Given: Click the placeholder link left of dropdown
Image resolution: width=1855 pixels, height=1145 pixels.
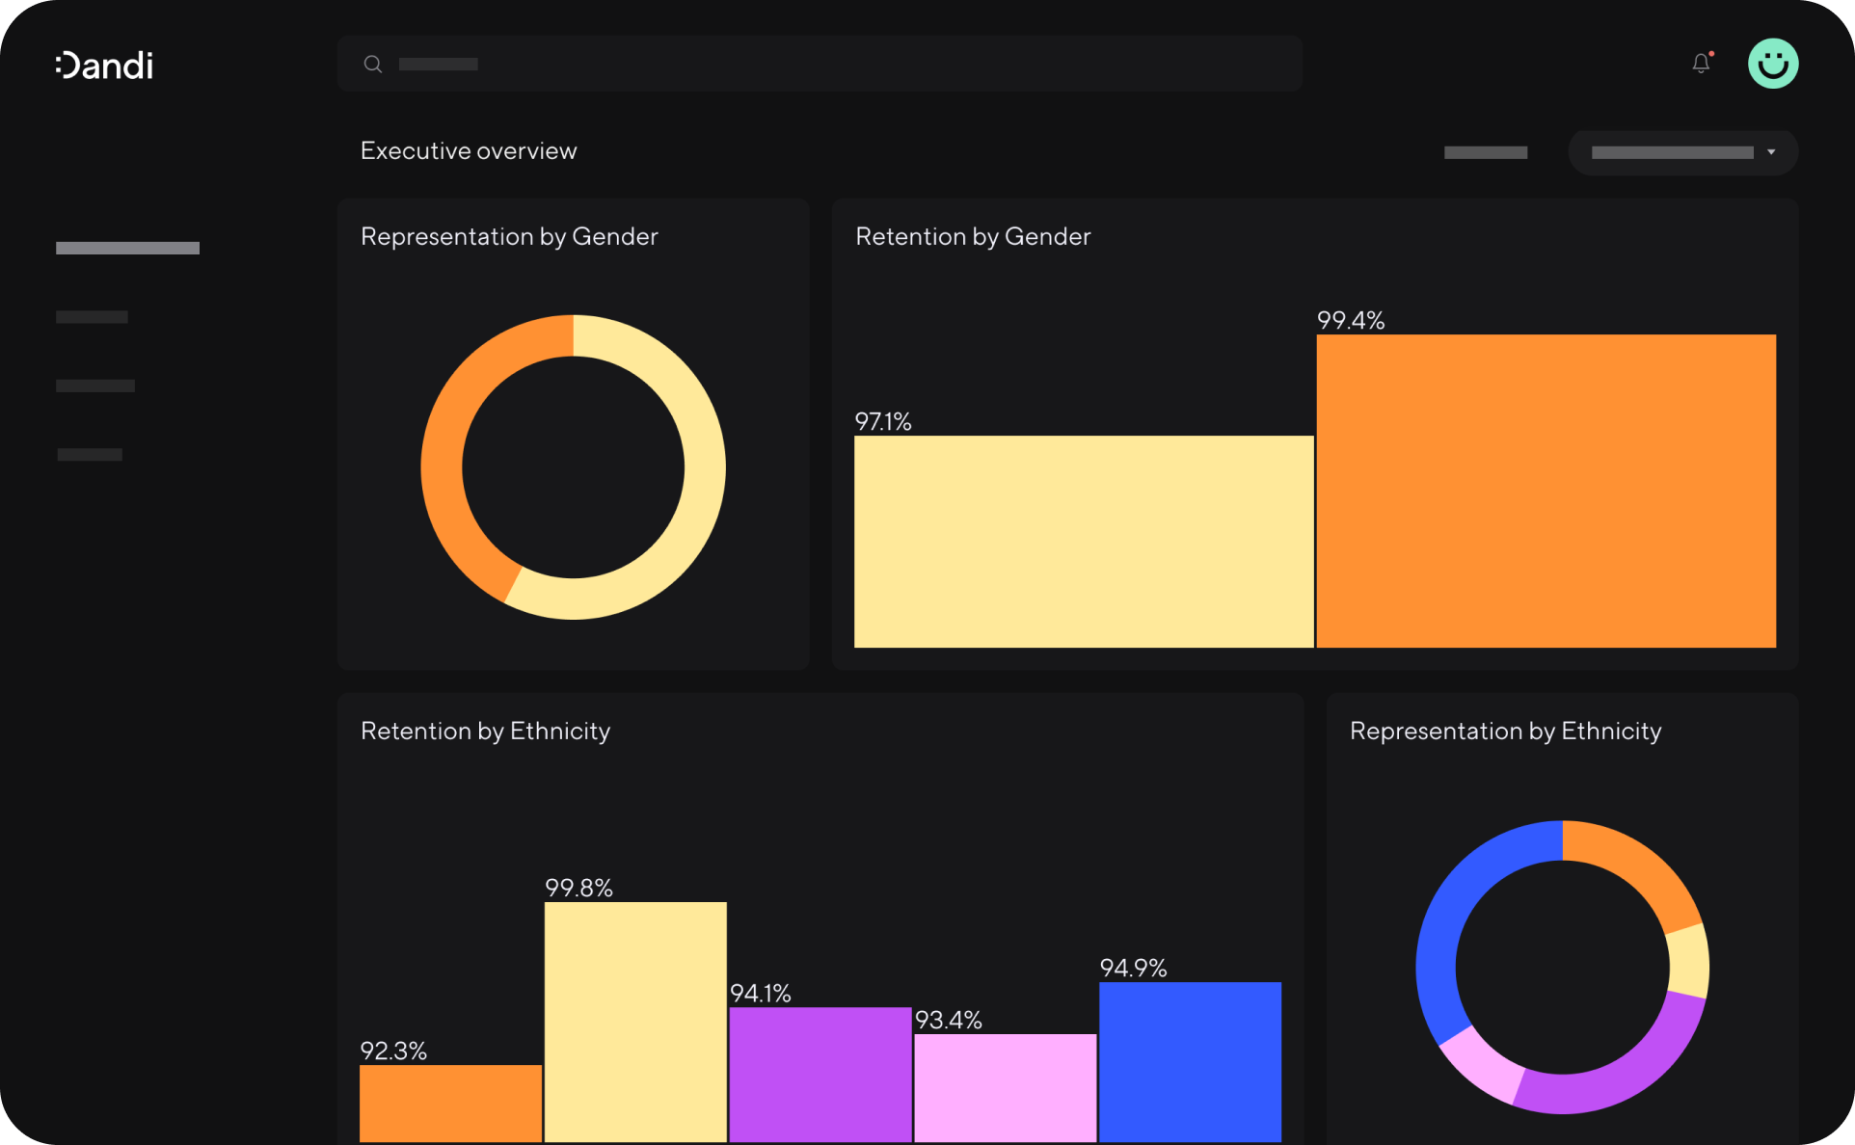Looking at the screenshot, I should 1485,152.
